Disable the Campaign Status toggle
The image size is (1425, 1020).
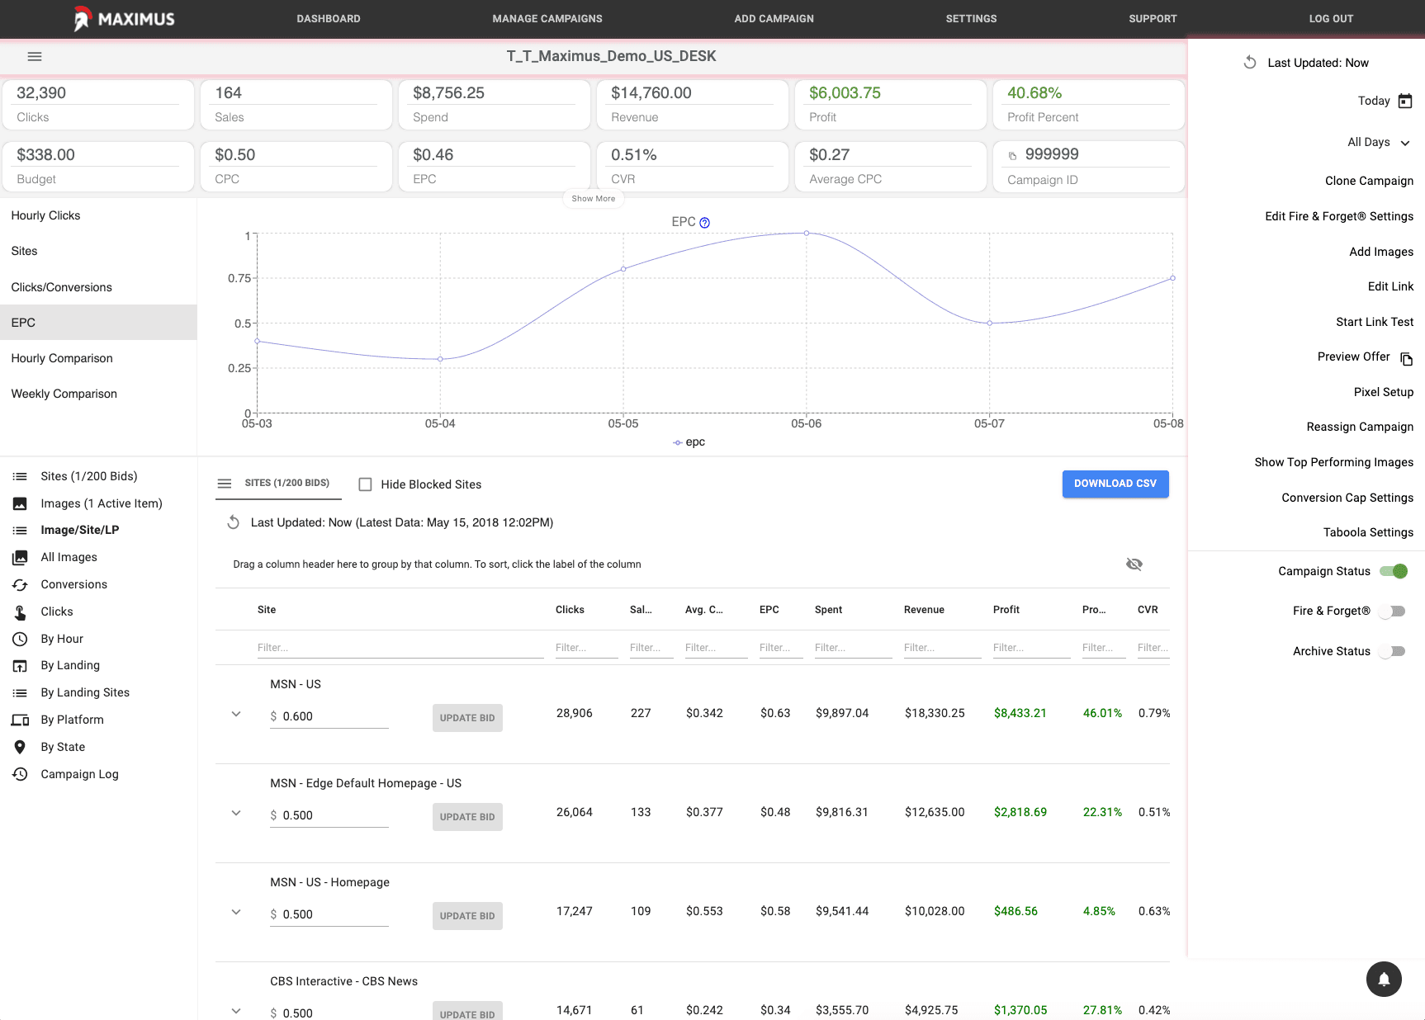click(x=1396, y=570)
